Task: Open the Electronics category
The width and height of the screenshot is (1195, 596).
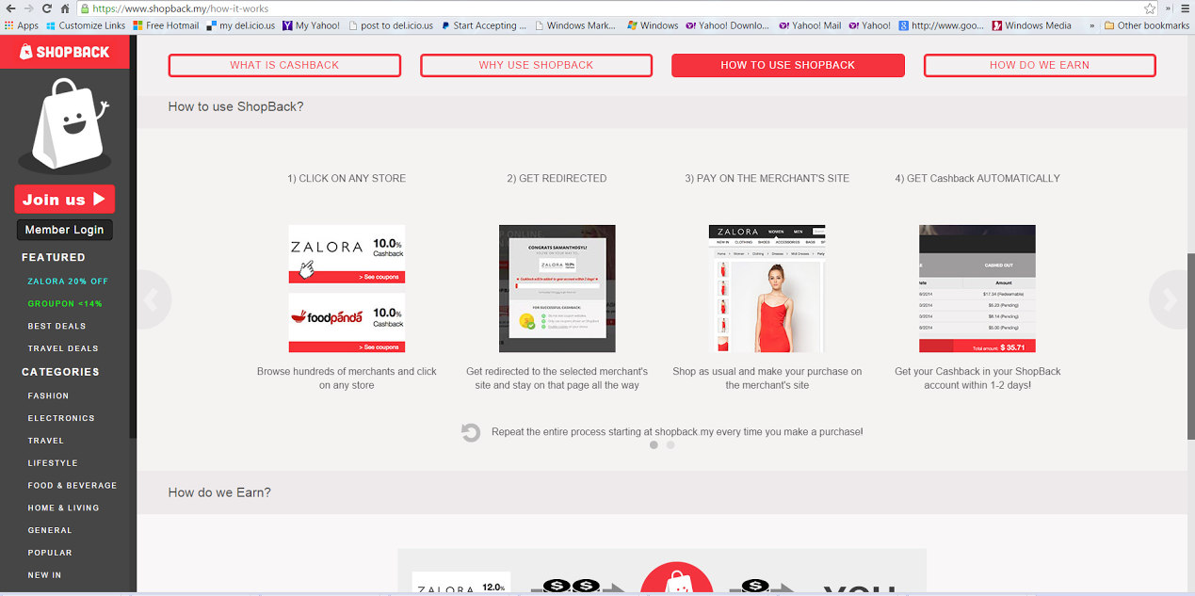Action: click(x=61, y=418)
